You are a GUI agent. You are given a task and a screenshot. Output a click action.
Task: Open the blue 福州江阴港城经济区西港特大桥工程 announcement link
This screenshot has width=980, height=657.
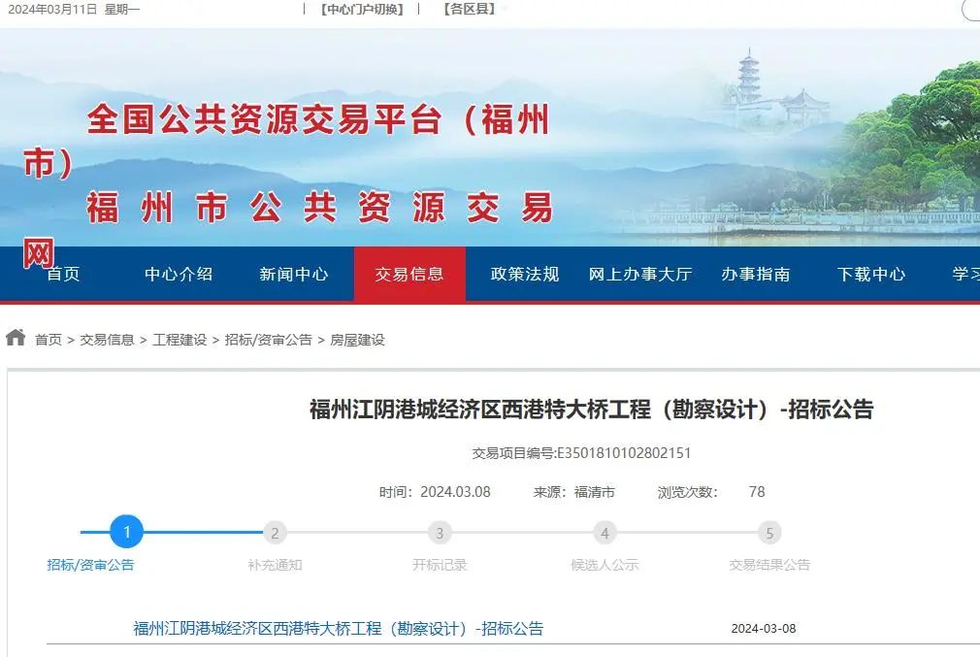point(338,628)
